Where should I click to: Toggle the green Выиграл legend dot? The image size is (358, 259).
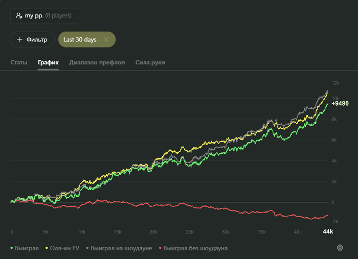[x=12, y=248]
